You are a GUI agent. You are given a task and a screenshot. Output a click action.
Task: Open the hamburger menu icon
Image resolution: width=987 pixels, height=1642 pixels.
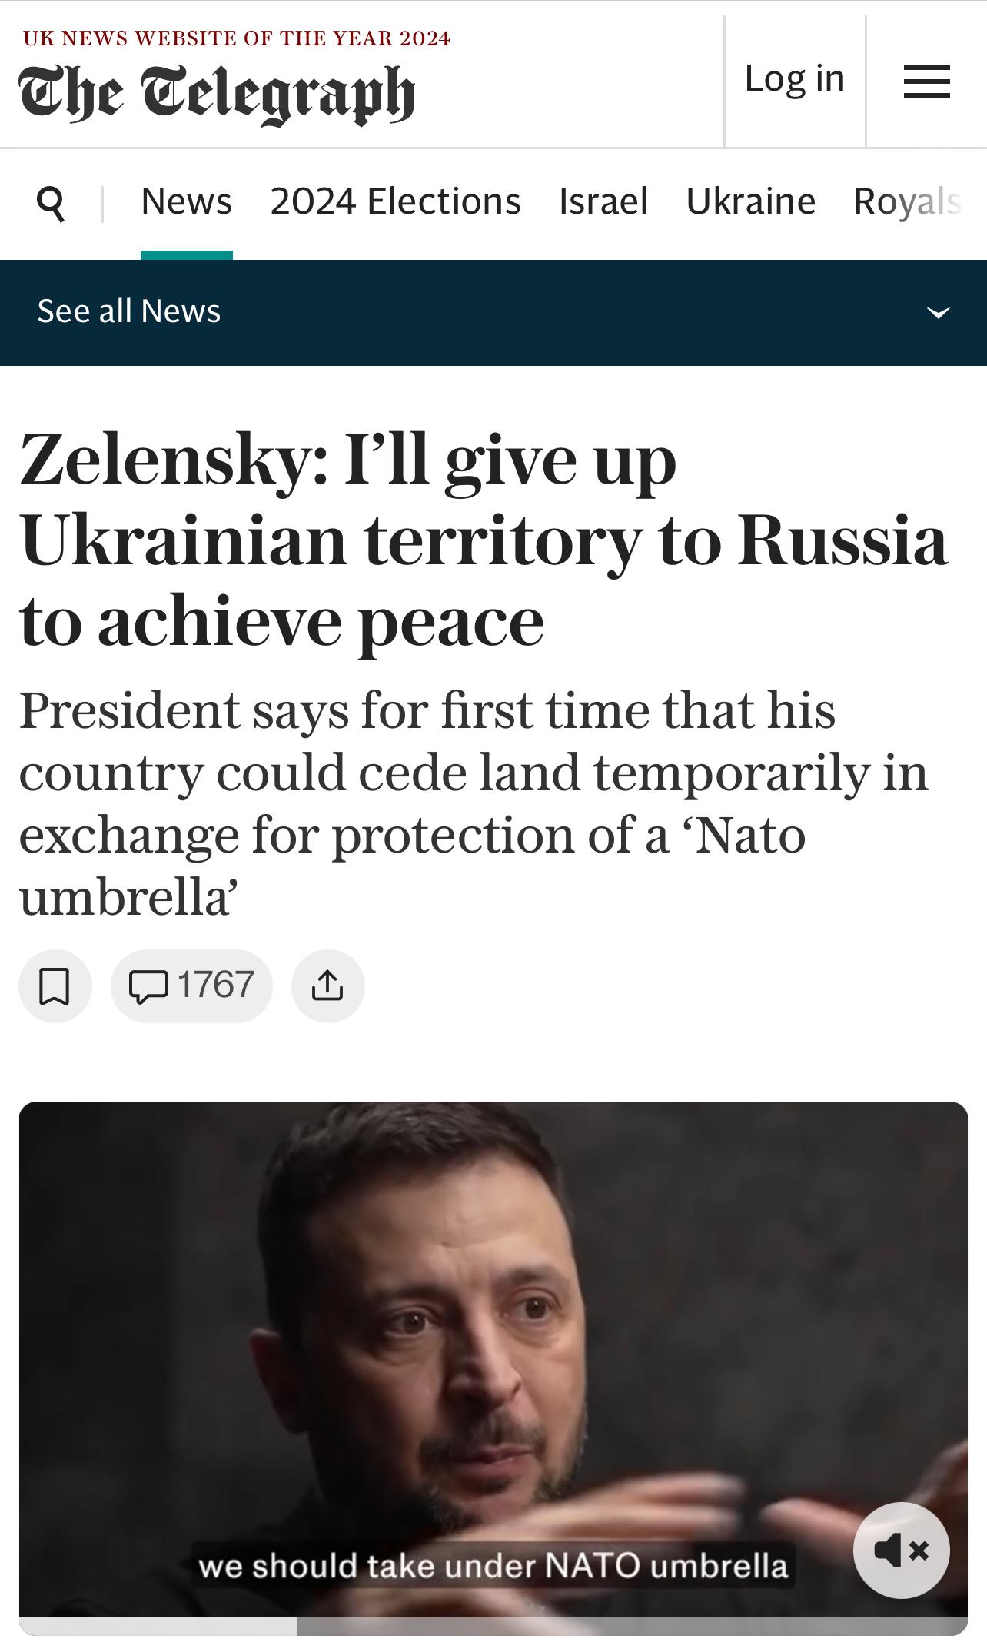[926, 81]
